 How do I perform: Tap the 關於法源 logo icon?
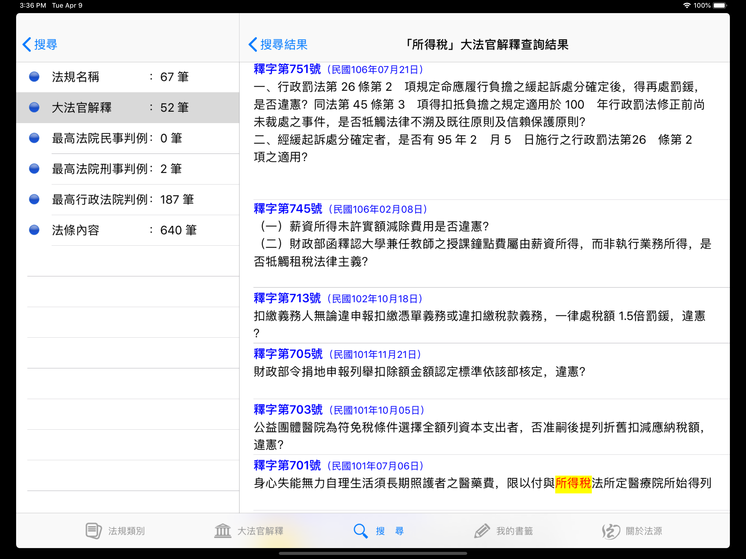click(x=611, y=531)
